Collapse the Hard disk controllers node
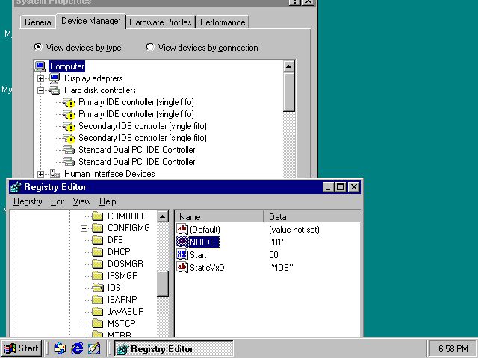This screenshot has width=478, height=358. click(40, 90)
